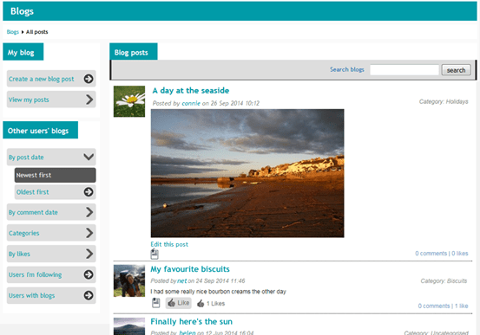Click the Search blogs label
Image resolution: width=480 pixels, height=335 pixels.
347,69
